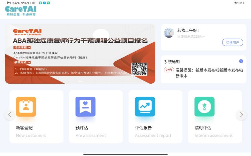
Task: Select the 预评估 label
Action: pos(82,128)
